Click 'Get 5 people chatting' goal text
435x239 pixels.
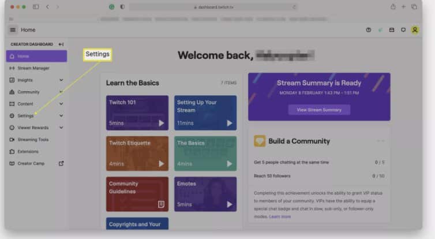tap(291, 162)
